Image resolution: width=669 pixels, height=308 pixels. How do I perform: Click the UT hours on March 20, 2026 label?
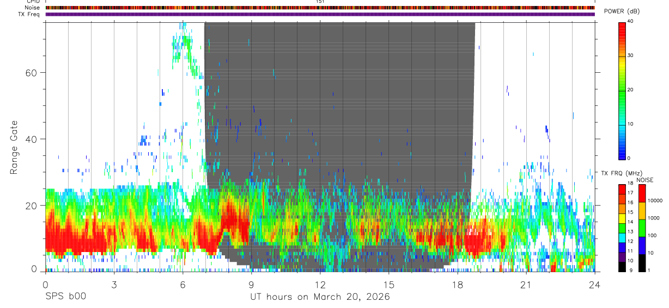pos(320,297)
